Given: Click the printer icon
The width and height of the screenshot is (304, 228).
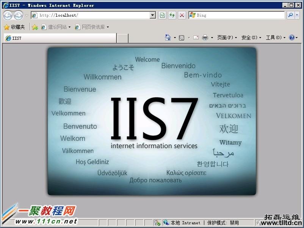Looking at the screenshot, I should coord(205,37).
